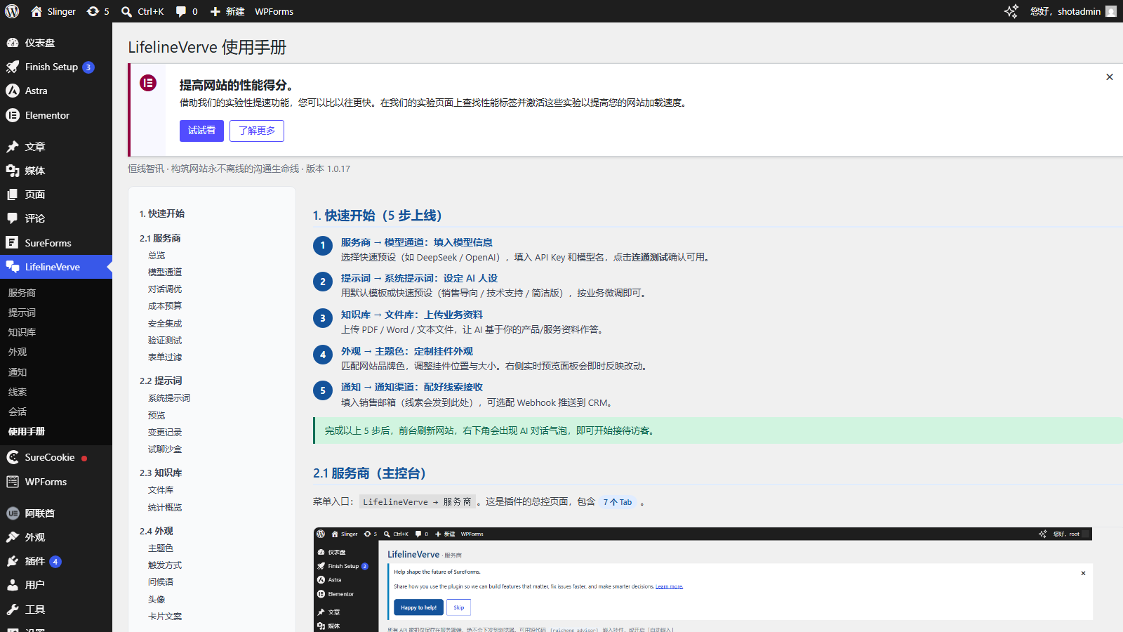Click the 页面 pages icon
The image size is (1123, 632).
point(13,195)
